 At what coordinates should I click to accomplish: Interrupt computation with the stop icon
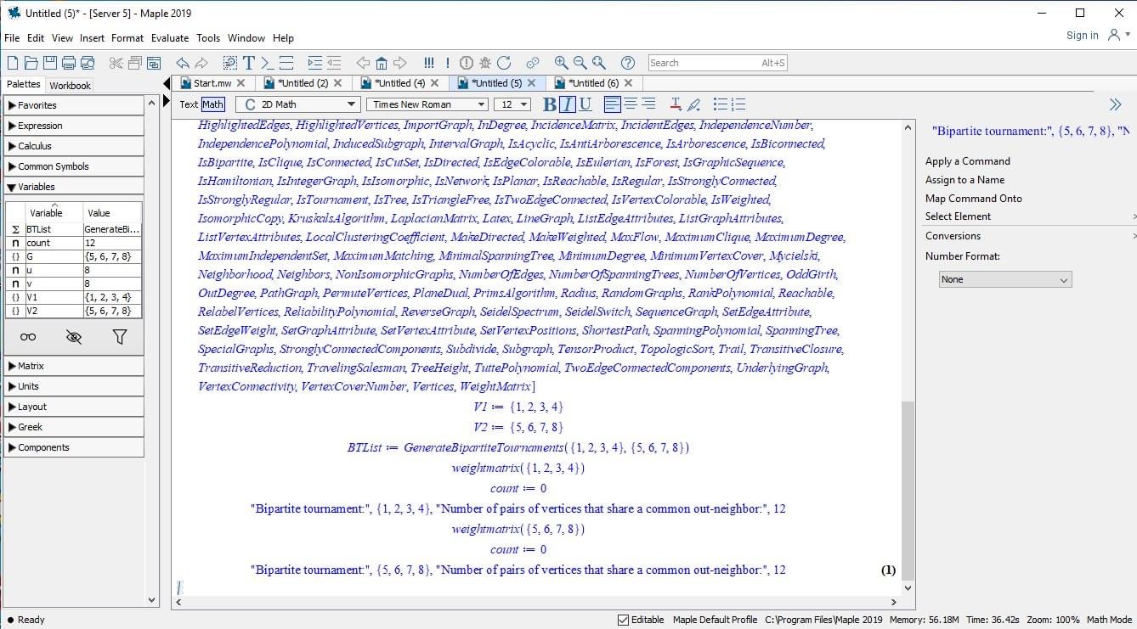(467, 63)
